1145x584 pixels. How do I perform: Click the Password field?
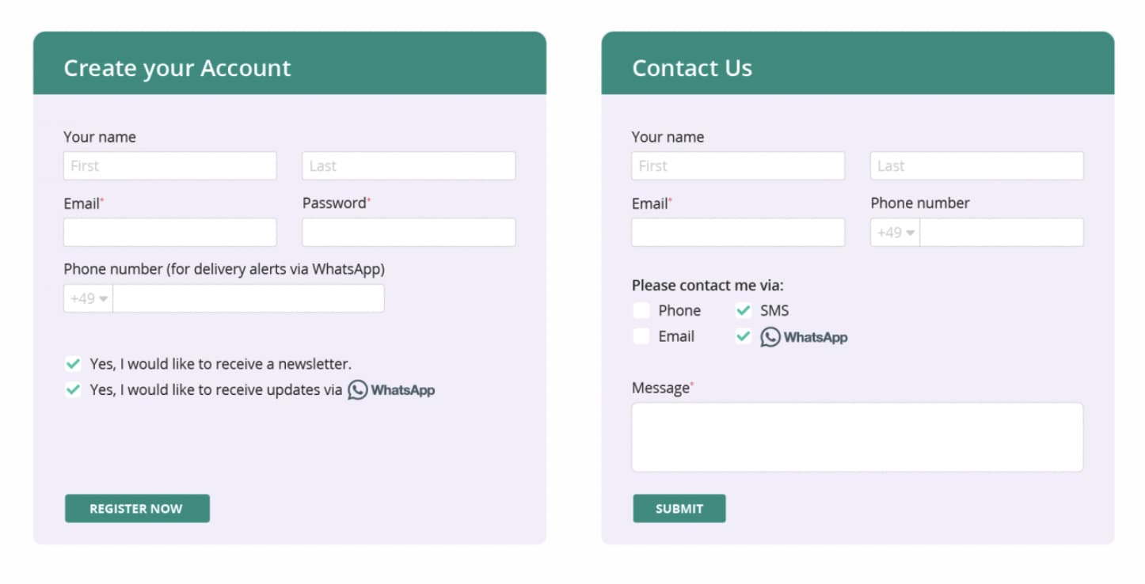[x=408, y=232]
